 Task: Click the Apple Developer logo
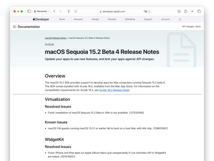pos(41,19)
